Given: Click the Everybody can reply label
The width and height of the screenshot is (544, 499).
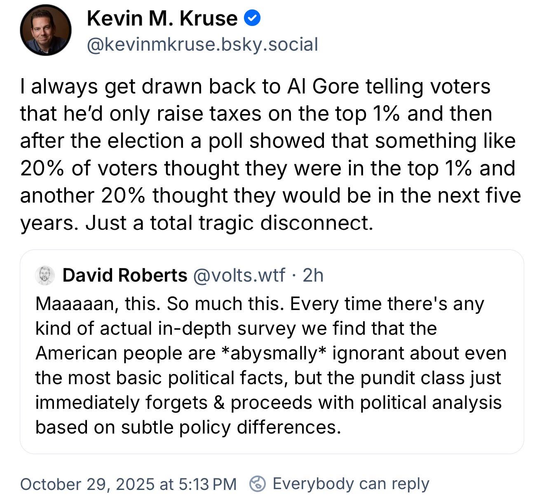Looking at the screenshot, I should [x=351, y=484].
